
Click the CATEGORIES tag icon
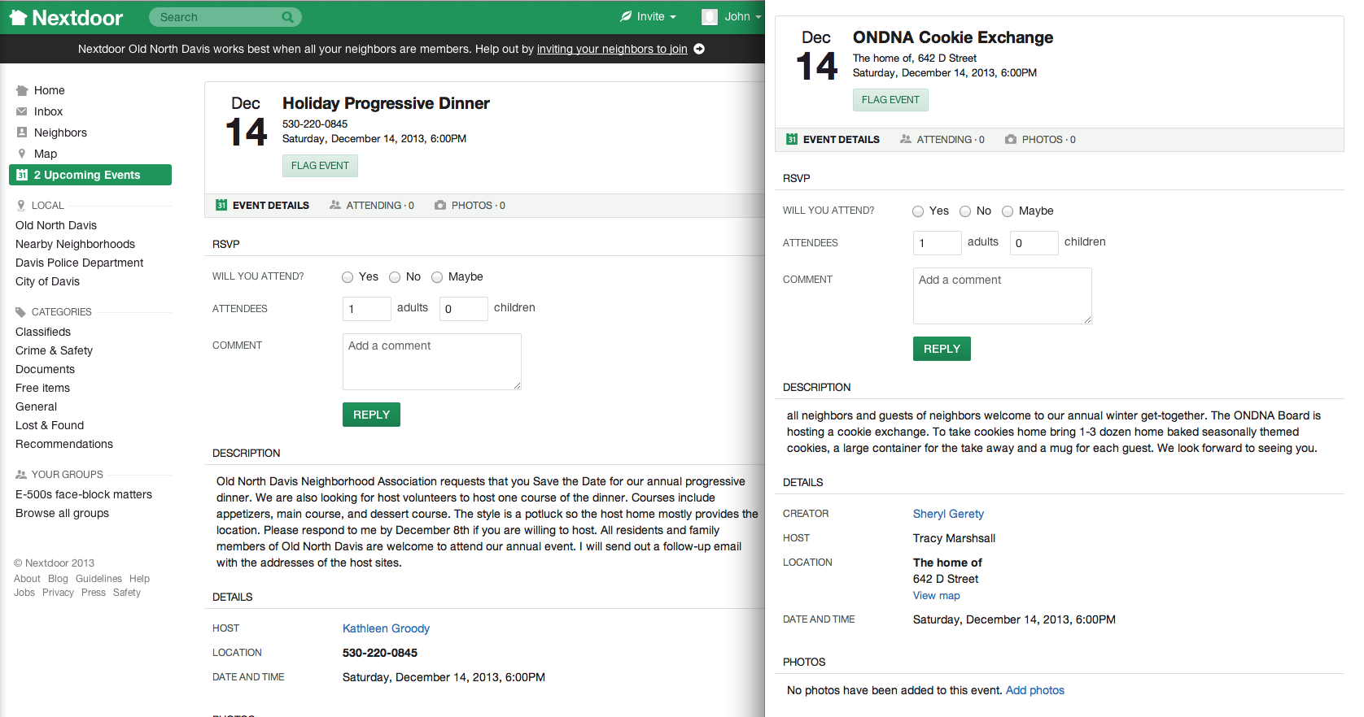[21, 312]
